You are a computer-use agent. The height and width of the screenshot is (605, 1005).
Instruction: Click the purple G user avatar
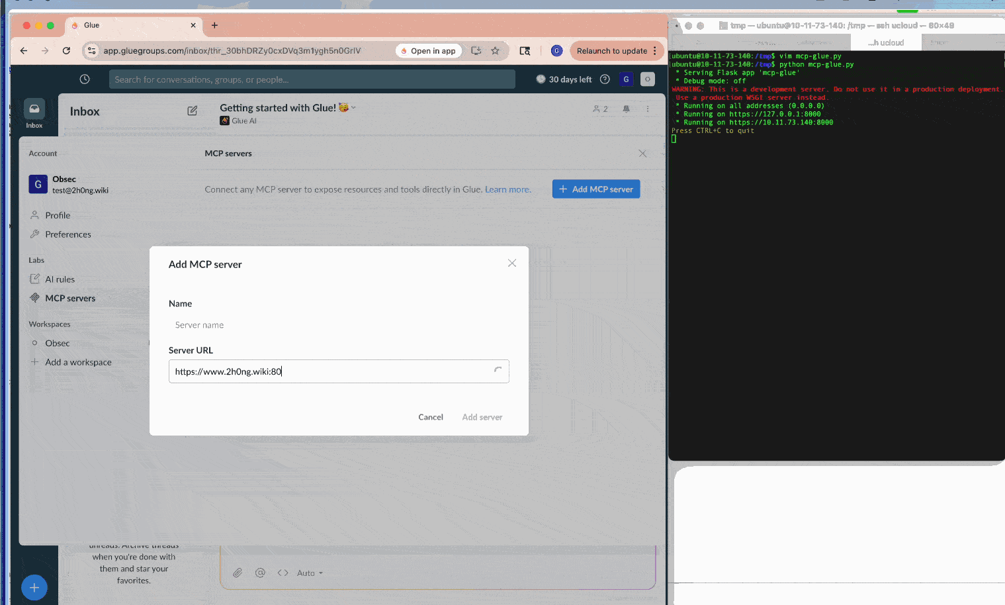point(626,79)
